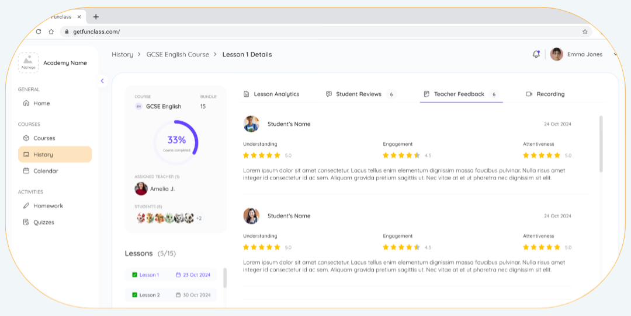The height and width of the screenshot is (316, 631).
Task: Toggle the Lesson 1 checkbox
Action: click(134, 275)
